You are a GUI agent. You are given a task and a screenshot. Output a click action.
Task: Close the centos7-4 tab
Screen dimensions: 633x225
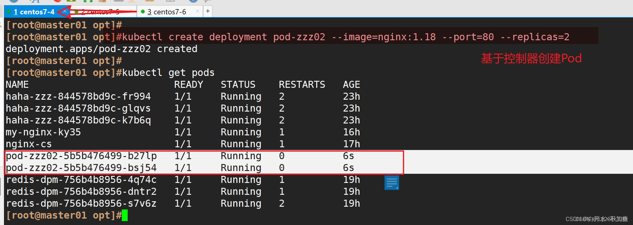[65, 11]
